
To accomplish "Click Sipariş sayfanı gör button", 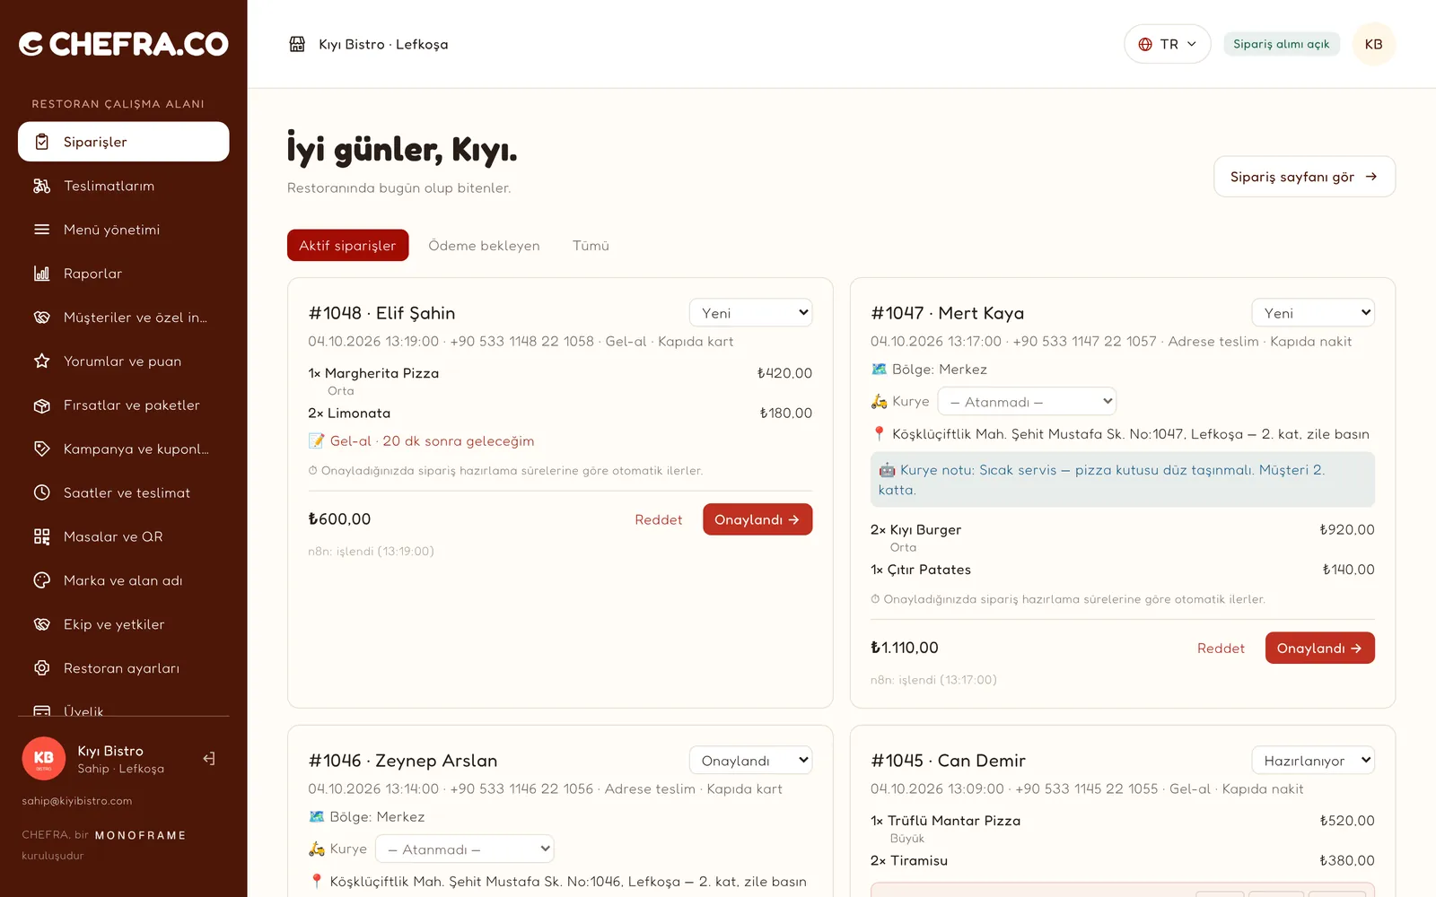I will [1304, 177].
